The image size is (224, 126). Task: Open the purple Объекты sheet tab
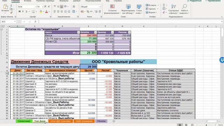point(101,121)
